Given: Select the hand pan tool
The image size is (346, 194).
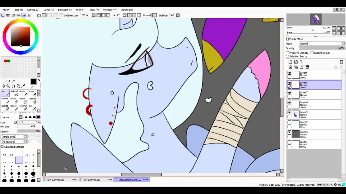Looking at the screenshot, I should click(x=18, y=86).
